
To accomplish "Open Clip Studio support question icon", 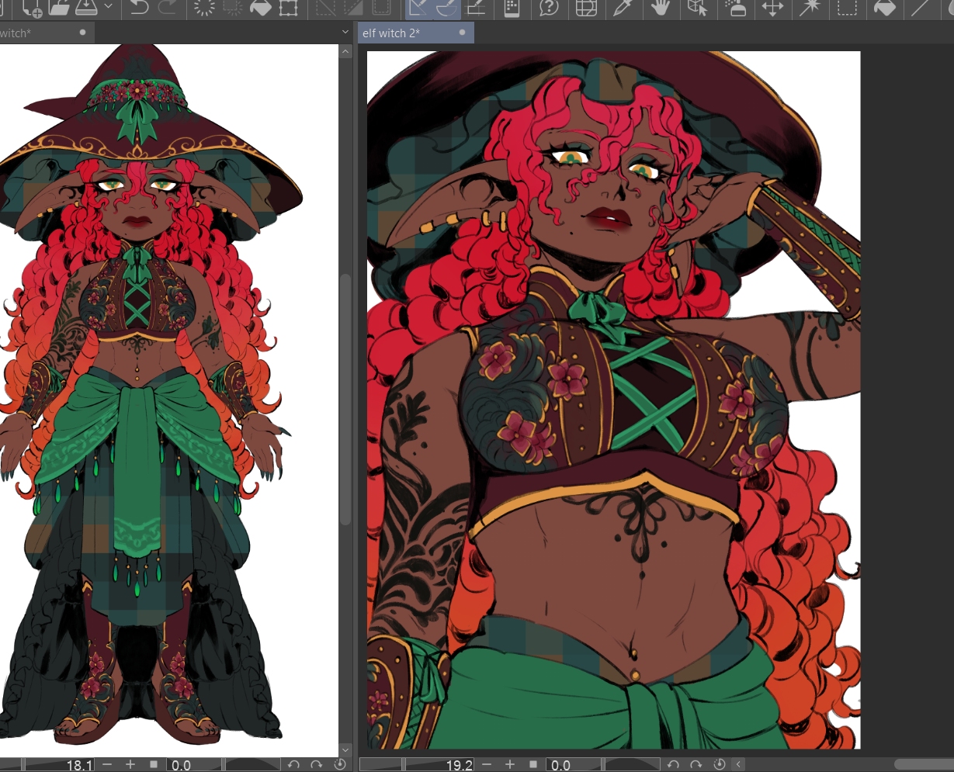I will click(549, 8).
